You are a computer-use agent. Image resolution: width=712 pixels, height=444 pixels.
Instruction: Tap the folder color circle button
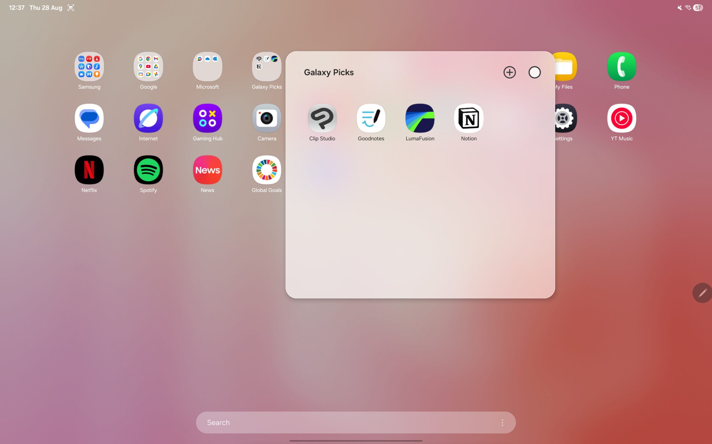(534, 73)
